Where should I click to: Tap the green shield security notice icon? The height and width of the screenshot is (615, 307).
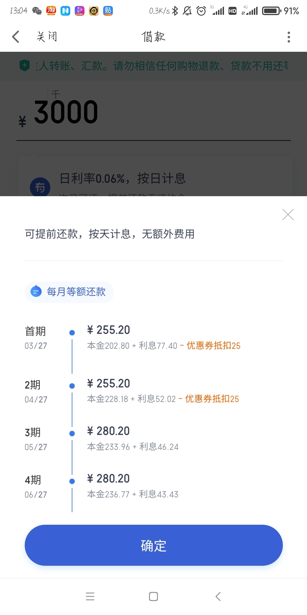pyautogui.click(x=25, y=66)
